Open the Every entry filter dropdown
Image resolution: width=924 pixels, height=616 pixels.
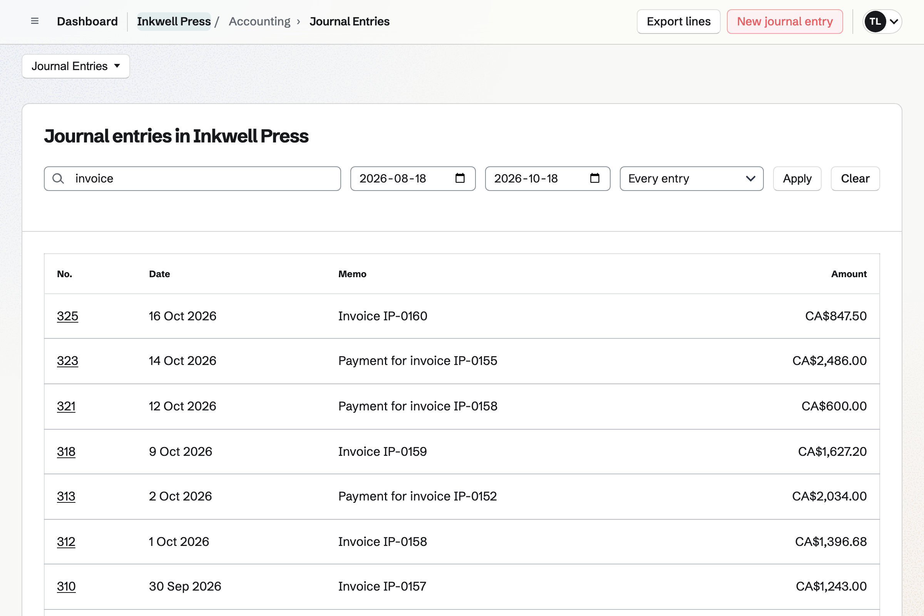(691, 179)
